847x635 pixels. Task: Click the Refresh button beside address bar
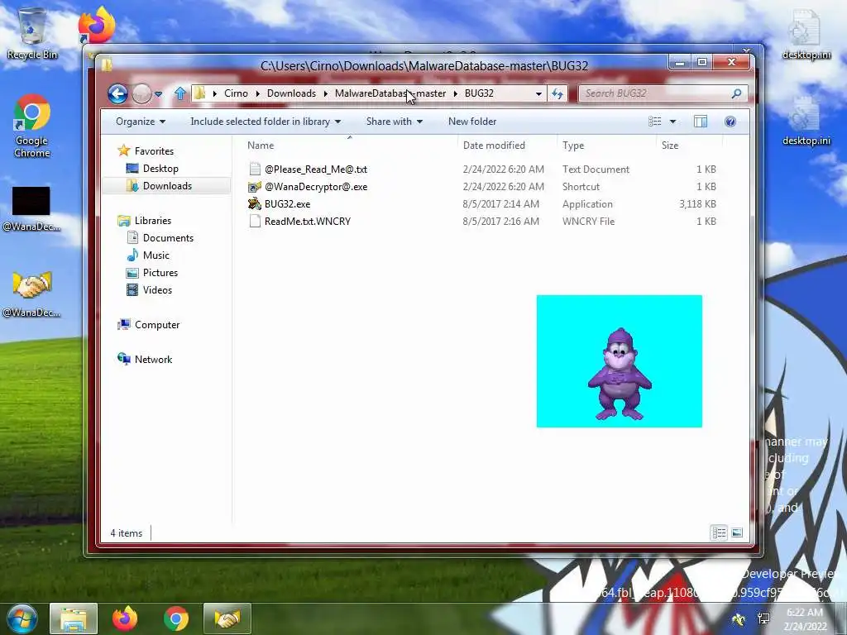click(557, 93)
